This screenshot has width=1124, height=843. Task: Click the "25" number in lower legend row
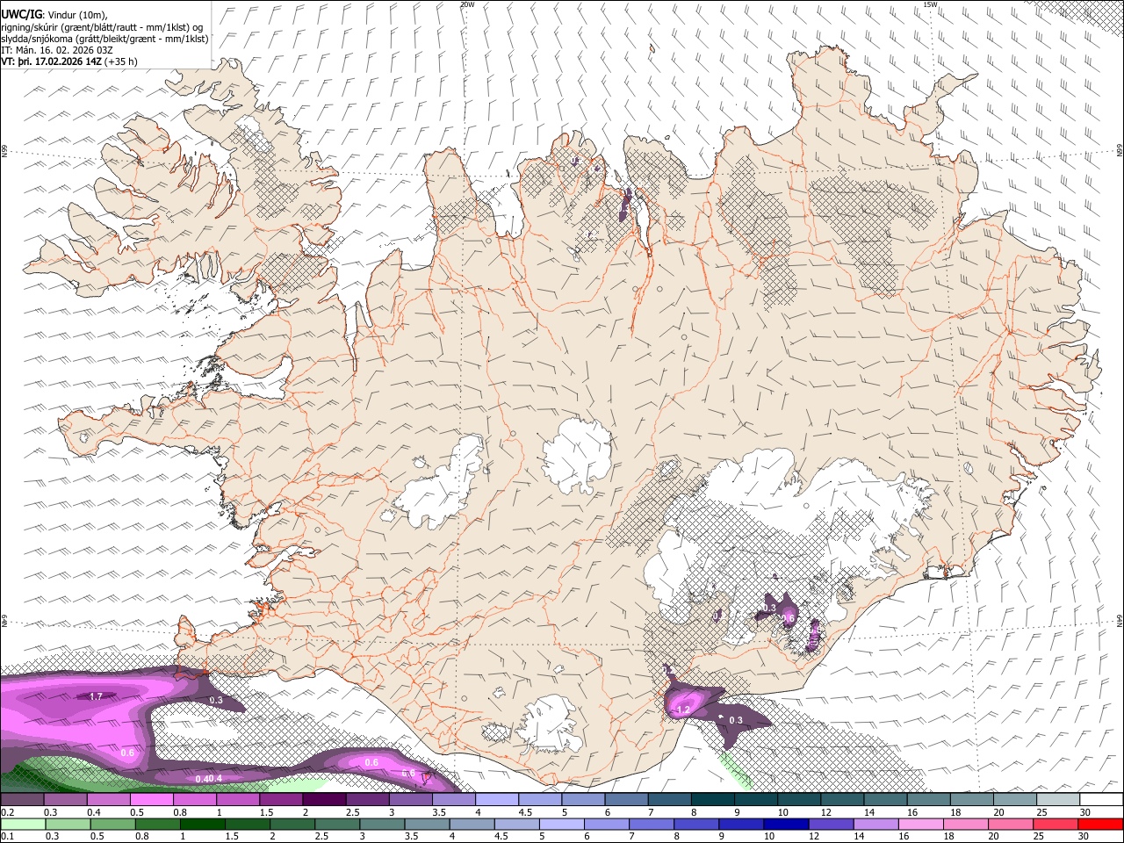pyautogui.click(x=1037, y=837)
